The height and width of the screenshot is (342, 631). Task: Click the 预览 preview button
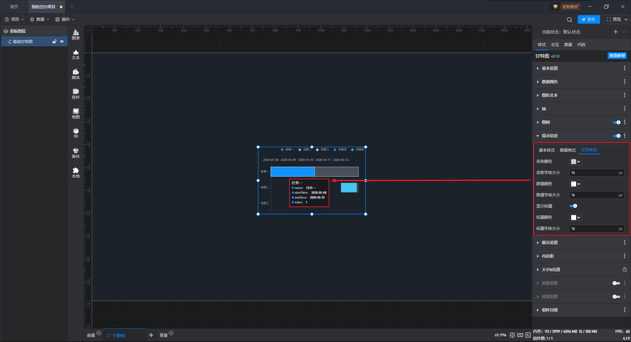[614, 19]
